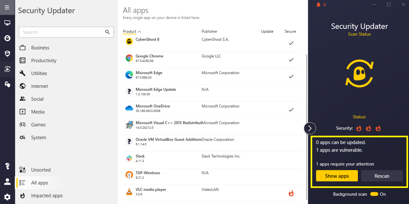Image resolution: width=409 pixels, height=204 pixels.
Task: Open the Games category
Action: tap(38, 125)
